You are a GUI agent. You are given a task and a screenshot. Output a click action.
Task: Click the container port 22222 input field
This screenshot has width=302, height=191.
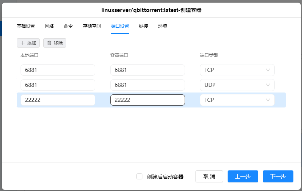(x=148, y=100)
